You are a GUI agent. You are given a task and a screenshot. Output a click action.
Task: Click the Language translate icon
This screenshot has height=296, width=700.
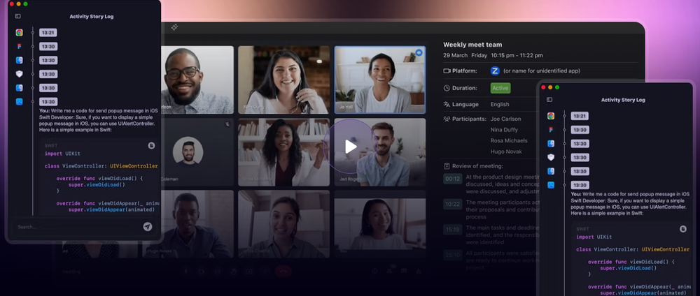[x=447, y=104]
